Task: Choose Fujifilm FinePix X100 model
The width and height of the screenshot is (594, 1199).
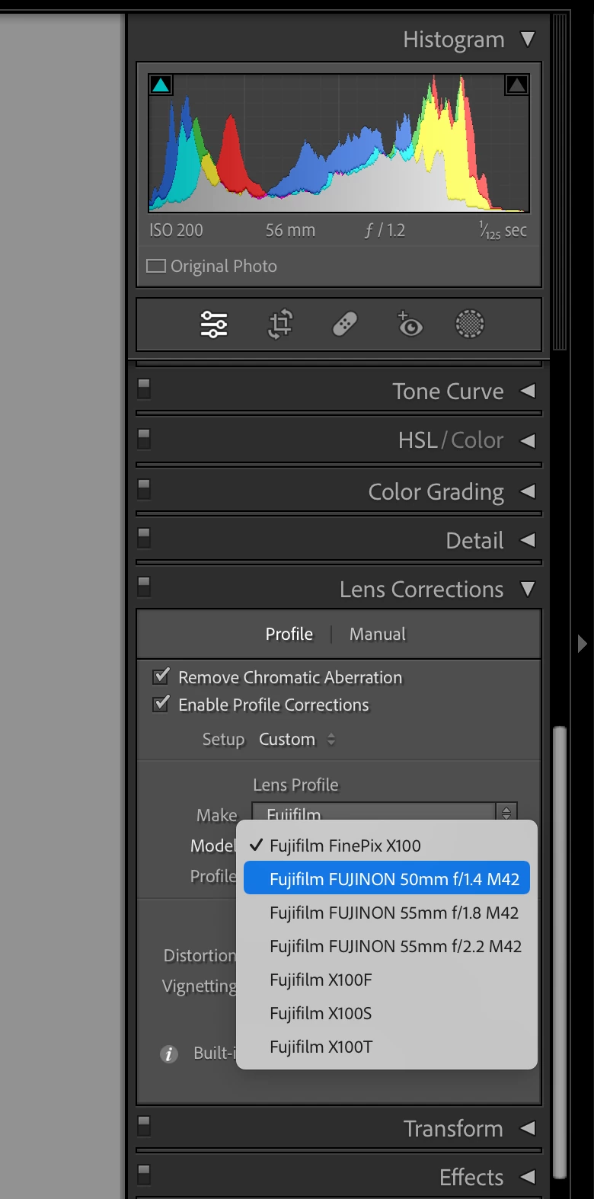Action: 387,846
